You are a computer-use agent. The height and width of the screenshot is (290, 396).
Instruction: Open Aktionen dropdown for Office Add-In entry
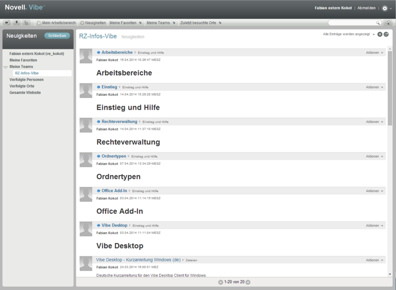[x=374, y=191]
